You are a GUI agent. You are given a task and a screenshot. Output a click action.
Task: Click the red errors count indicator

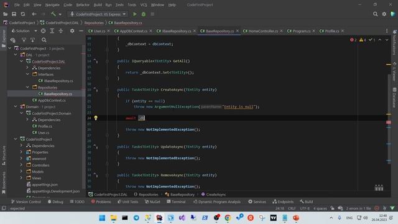click(x=353, y=40)
